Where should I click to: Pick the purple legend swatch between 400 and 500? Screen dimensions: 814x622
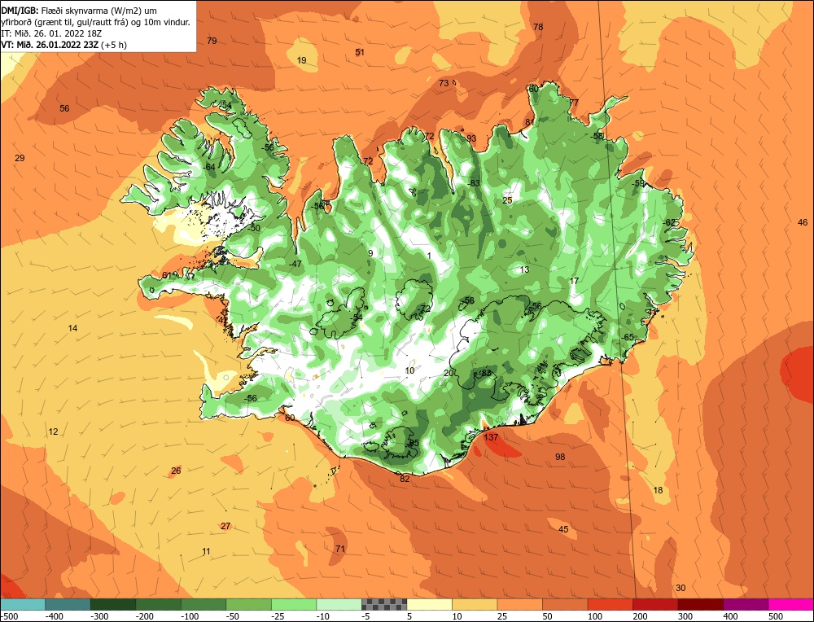click(x=746, y=604)
